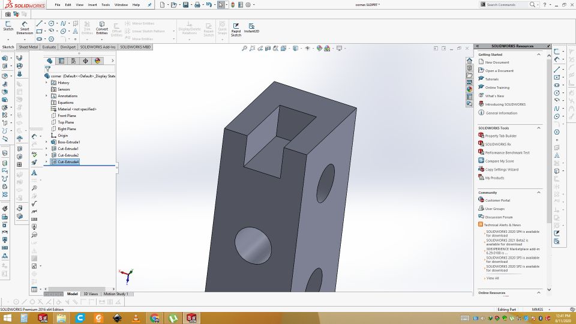576x324 pixels.
Task: Activate Rapid Sketch
Action: click(236, 29)
